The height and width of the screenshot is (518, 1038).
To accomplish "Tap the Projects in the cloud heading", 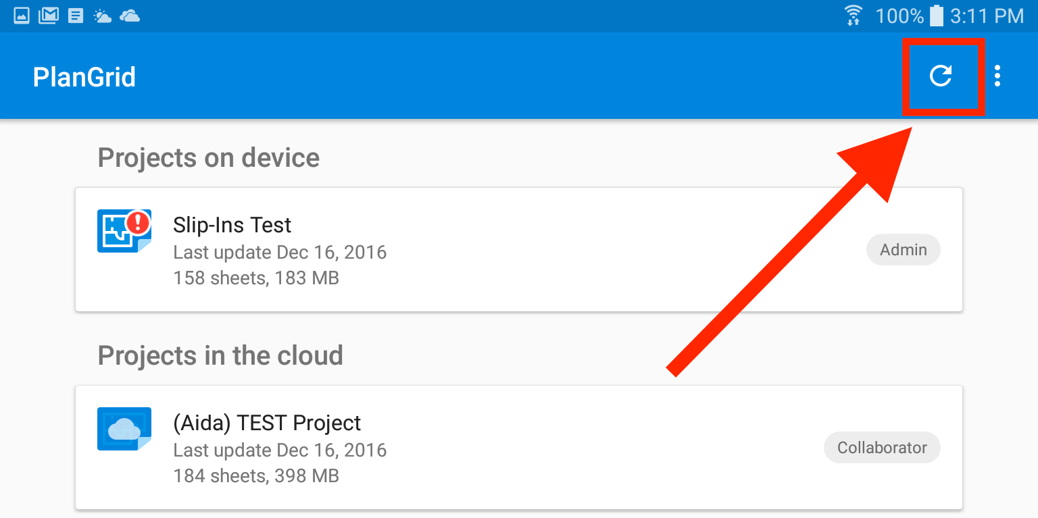I will [220, 356].
